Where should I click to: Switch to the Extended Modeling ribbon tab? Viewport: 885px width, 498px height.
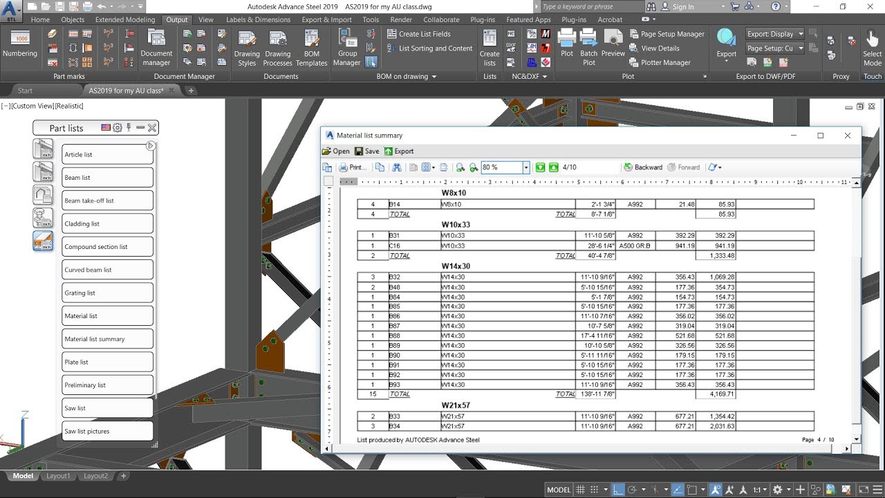pos(124,19)
